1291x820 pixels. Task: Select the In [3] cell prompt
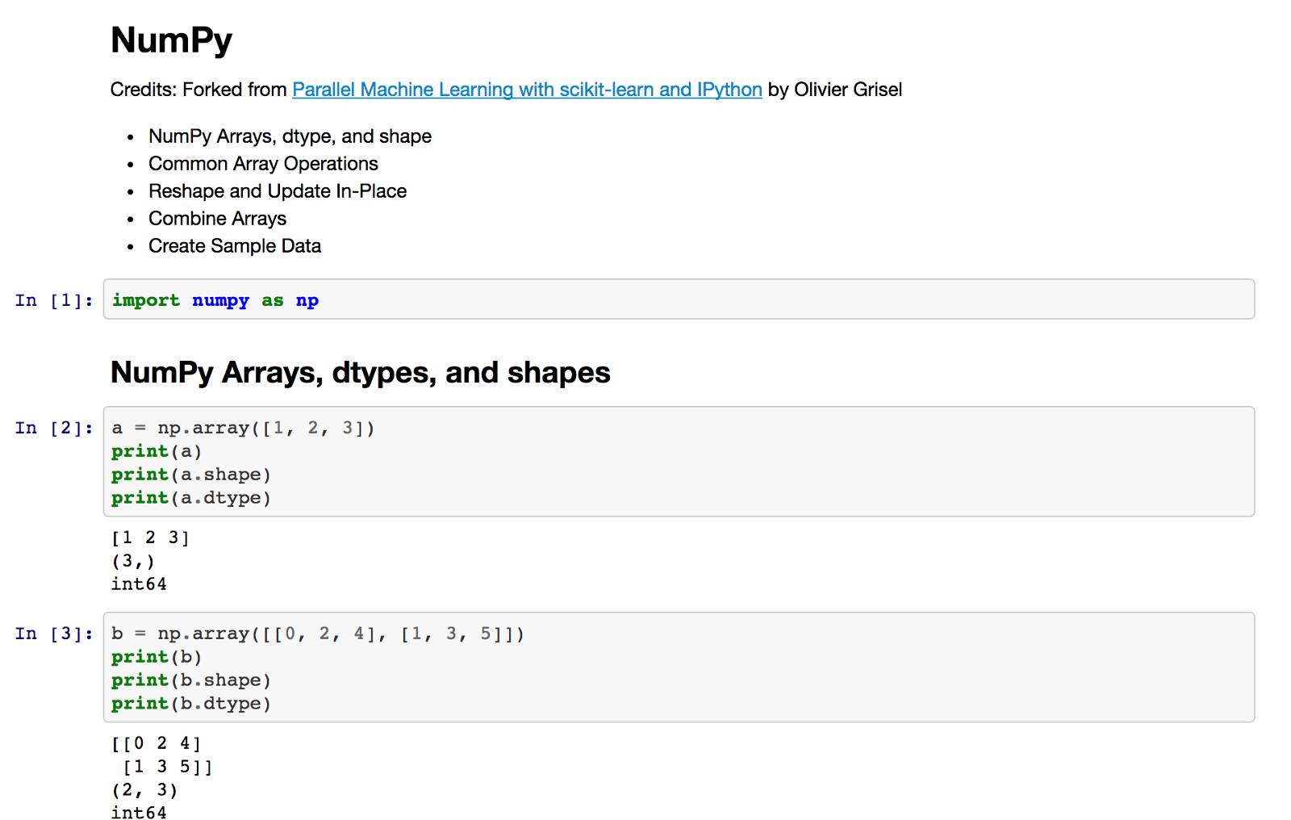[x=53, y=634]
